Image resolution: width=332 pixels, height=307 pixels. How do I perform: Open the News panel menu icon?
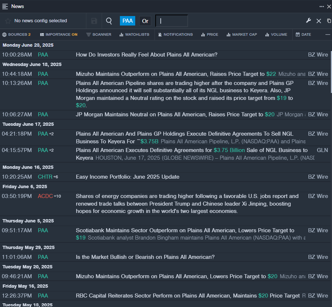pyautogui.click(x=5, y=6)
